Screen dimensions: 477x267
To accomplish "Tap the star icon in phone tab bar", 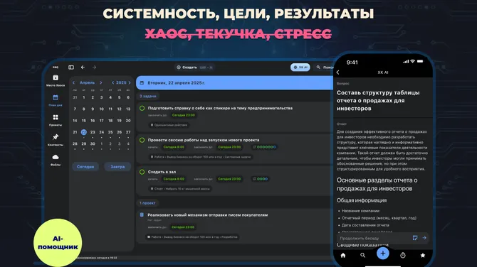I will pos(423,256).
